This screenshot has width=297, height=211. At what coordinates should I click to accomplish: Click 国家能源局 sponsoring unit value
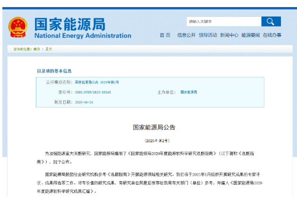189,92
